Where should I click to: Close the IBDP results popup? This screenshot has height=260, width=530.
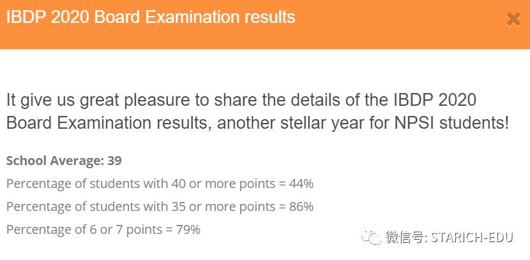(x=513, y=19)
